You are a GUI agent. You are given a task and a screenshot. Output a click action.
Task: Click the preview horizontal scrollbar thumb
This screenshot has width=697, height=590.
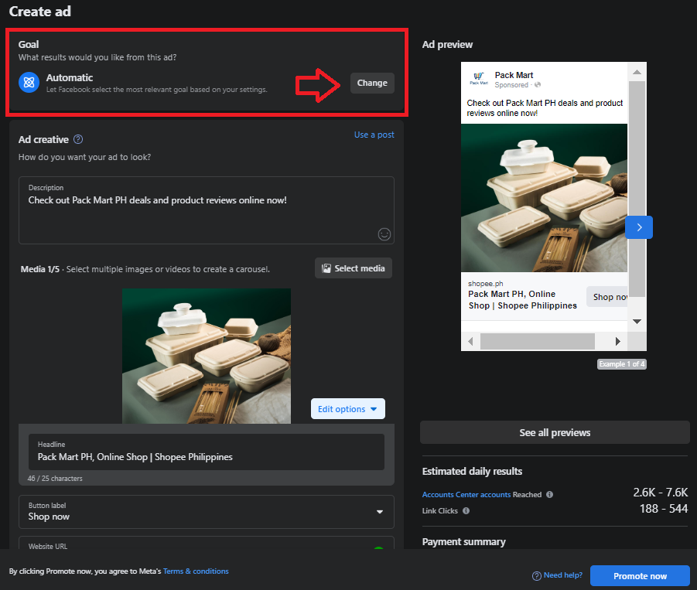pos(538,341)
